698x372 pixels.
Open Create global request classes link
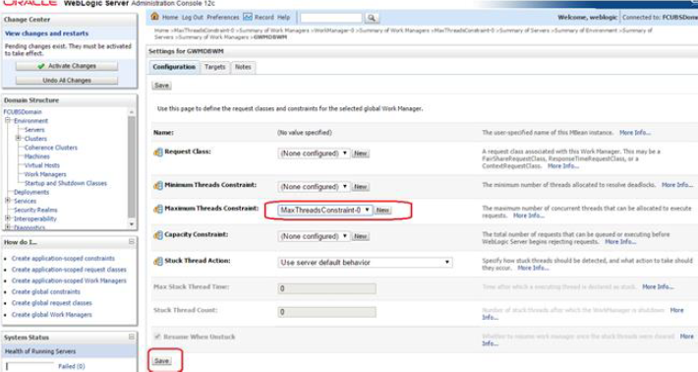click(52, 303)
